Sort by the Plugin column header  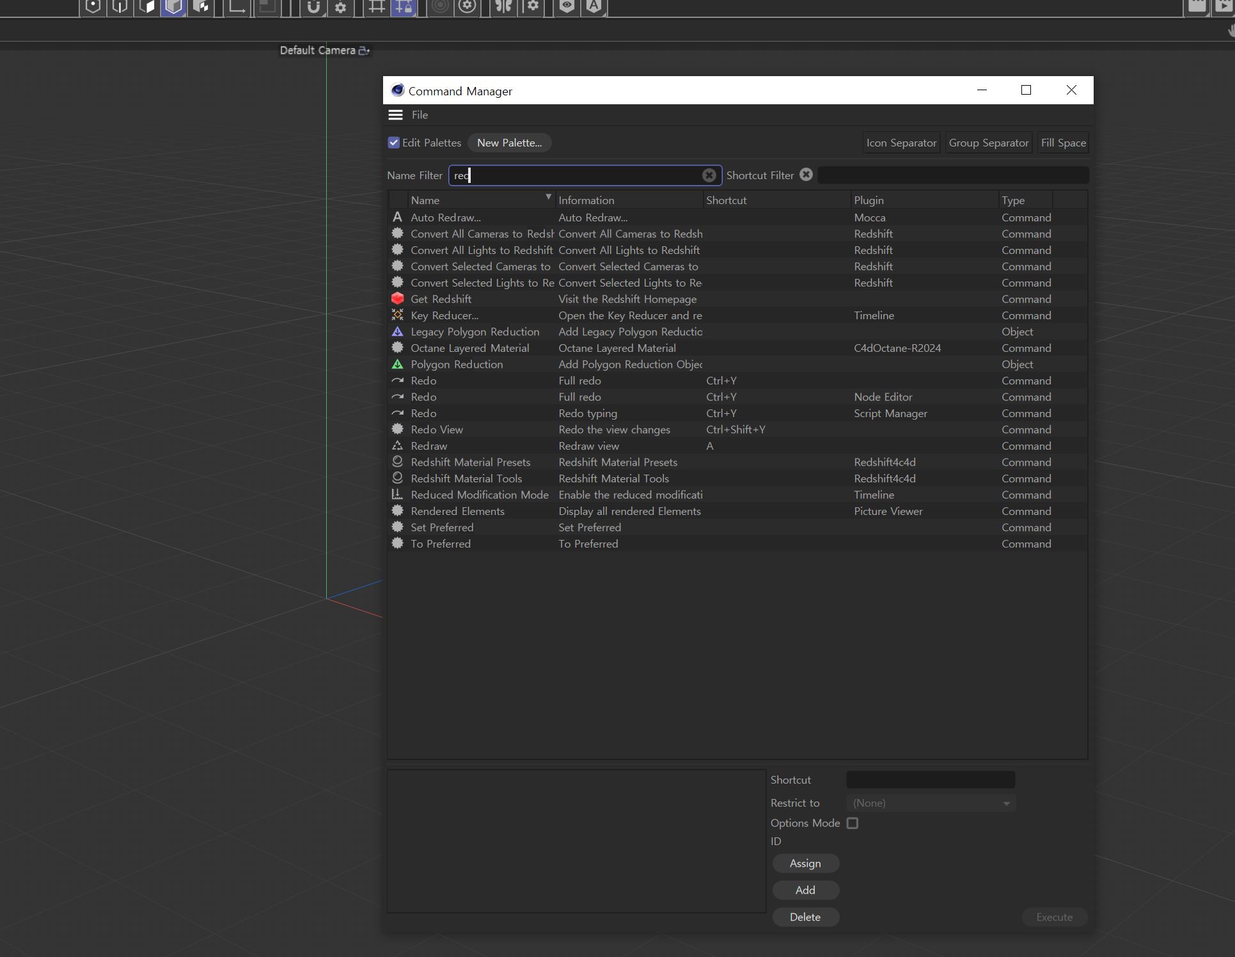925,200
